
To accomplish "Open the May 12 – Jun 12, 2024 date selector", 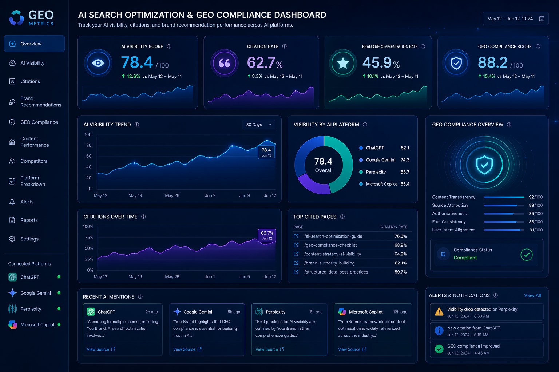I will coord(516,19).
